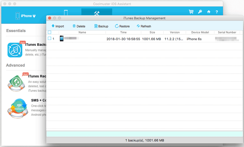
Task: Click the Delete trash can icon
Action: pos(74,26)
